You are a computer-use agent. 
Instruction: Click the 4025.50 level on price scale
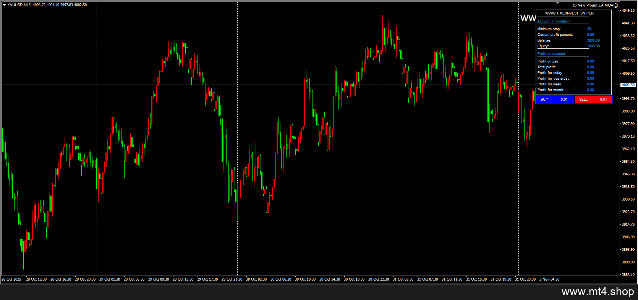tap(628, 48)
